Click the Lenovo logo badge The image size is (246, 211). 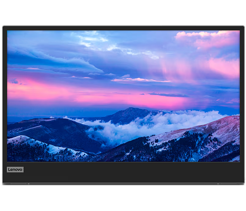click(15, 170)
